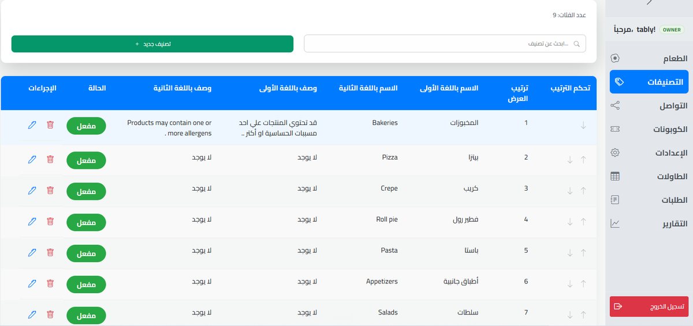Image resolution: width=693 pixels, height=326 pixels.
Task: Toggle the مفعل status for Crepe
Action: coord(87,191)
